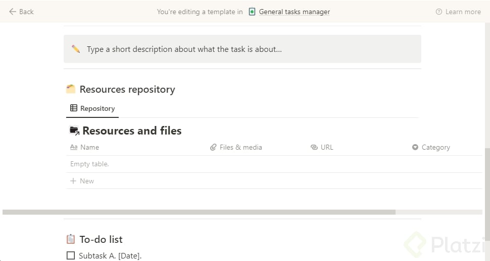Click the paperclip icon for Files & media

213,147
